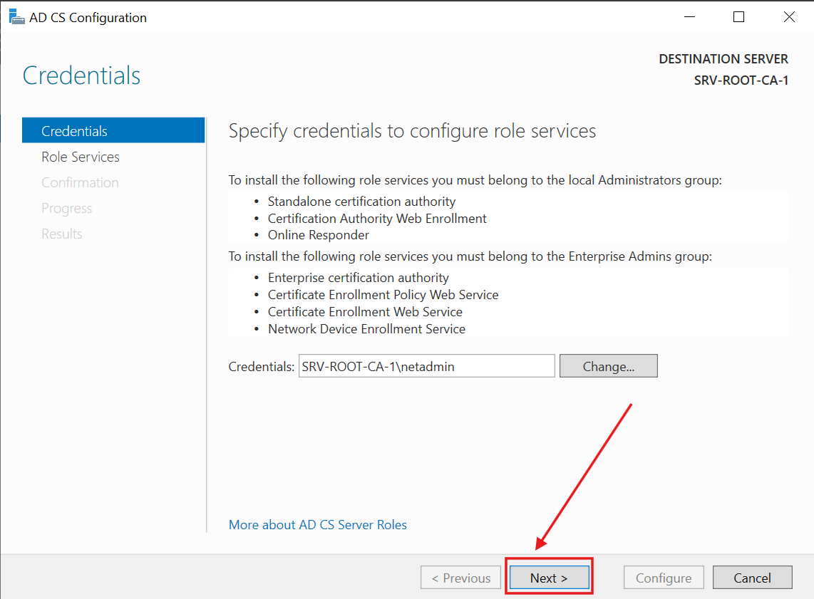Viewport: 814px width, 599px height.
Task: Click the Results step label
Action: (61, 234)
